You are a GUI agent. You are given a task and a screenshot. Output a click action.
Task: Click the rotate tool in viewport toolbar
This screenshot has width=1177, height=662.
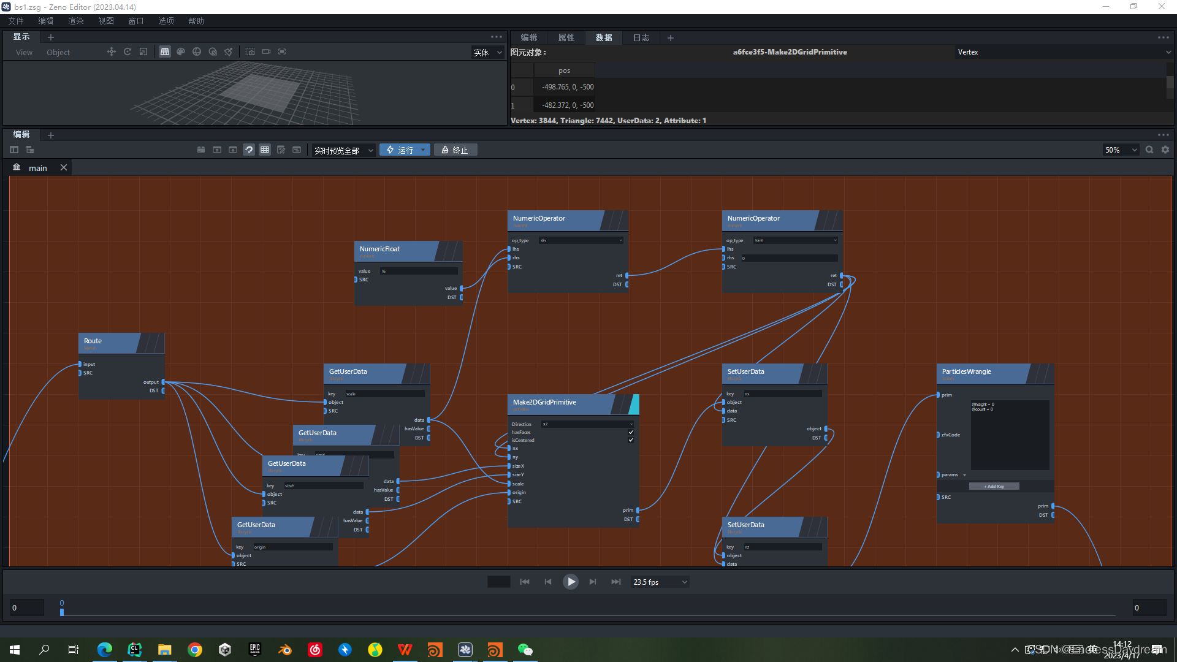128,52
